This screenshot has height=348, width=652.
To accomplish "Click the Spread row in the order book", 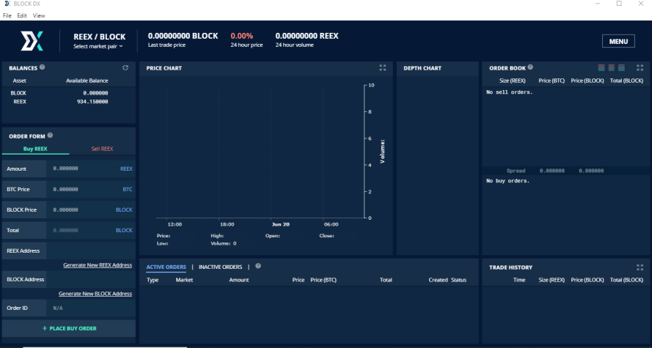I will point(565,171).
